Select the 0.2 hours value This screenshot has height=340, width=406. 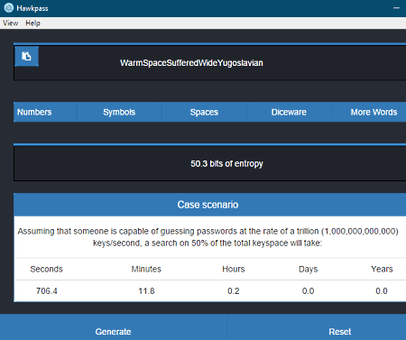point(234,291)
